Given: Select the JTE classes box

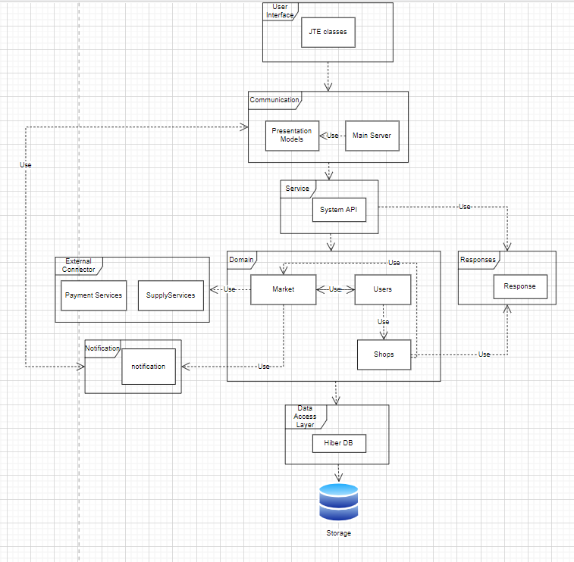Looking at the screenshot, I should coord(328,32).
